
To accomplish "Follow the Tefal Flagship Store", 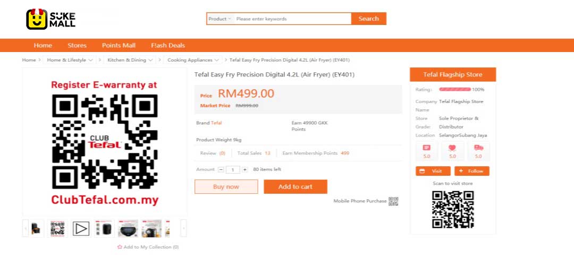I will point(472,171).
